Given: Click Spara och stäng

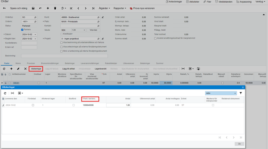Looking at the screenshot, I should click(x=19, y=8).
